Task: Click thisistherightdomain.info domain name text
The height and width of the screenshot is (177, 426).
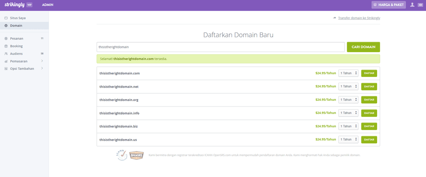Action: tap(119, 113)
